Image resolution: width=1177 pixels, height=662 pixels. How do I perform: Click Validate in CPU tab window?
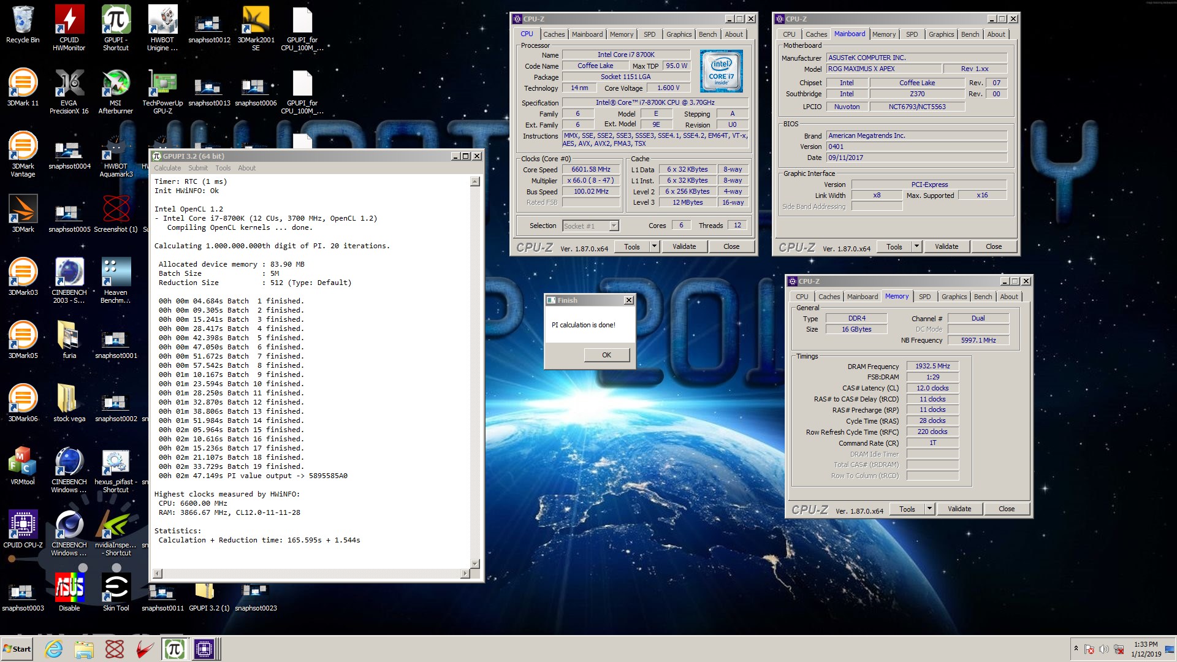point(684,246)
